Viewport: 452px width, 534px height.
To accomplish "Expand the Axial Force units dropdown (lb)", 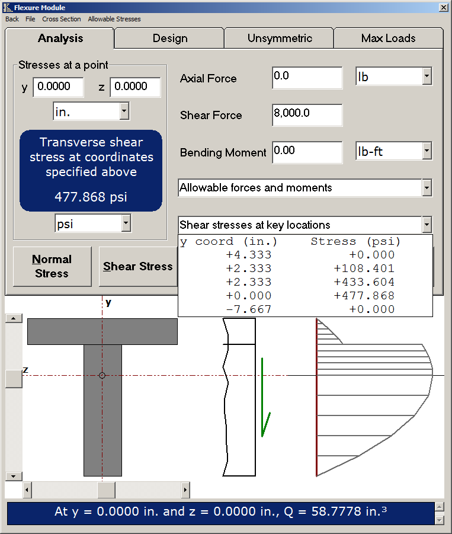I will tap(427, 77).
